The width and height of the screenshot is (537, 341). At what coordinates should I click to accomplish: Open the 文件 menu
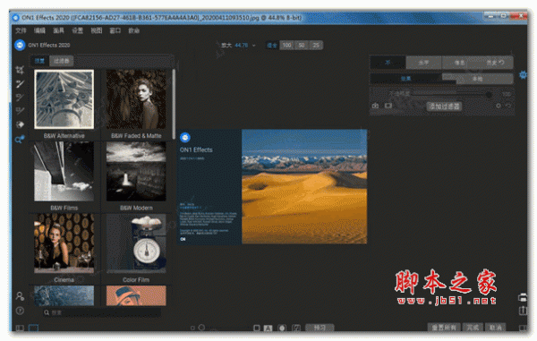21,30
